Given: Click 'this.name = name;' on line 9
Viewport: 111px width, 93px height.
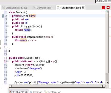Looking at the screenshot, I should 26,40.
